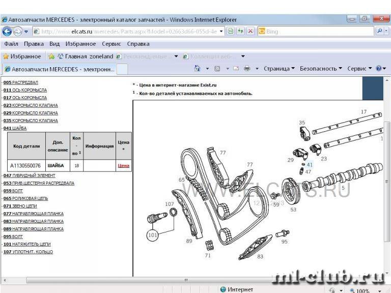The width and height of the screenshot is (391, 293).
Task: Click the Compatibility View icon in address bar
Action: pos(231,31)
